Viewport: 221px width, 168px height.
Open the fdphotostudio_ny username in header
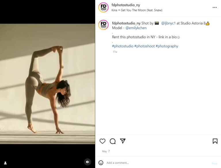pyautogui.click(x=126, y=5)
